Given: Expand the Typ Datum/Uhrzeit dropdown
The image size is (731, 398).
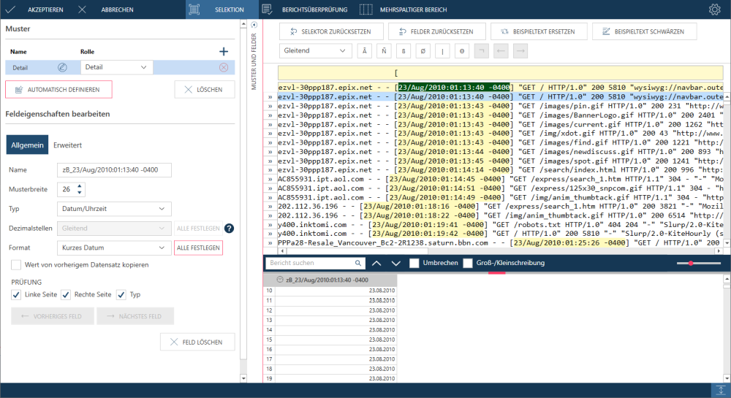Looking at the screenshot, I should [113, 209].
